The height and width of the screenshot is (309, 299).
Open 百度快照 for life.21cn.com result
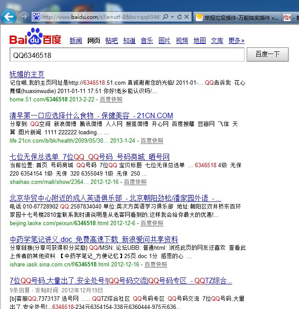click(x=152, y=140)
